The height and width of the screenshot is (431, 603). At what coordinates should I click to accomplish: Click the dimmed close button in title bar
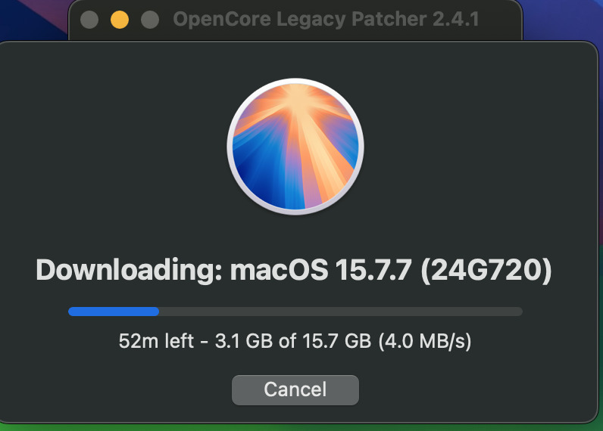click(89, 20)
